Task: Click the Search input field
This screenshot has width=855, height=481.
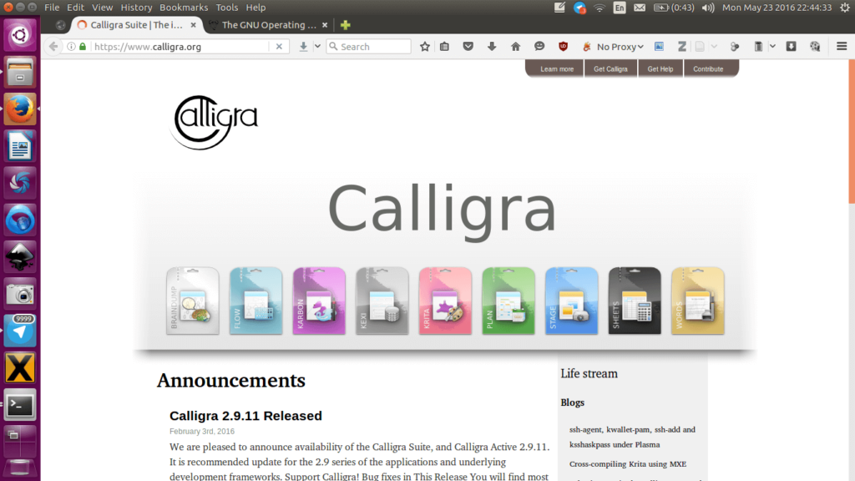Action: (373, 47)
